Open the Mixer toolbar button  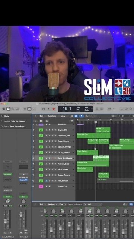pos(29,109)
